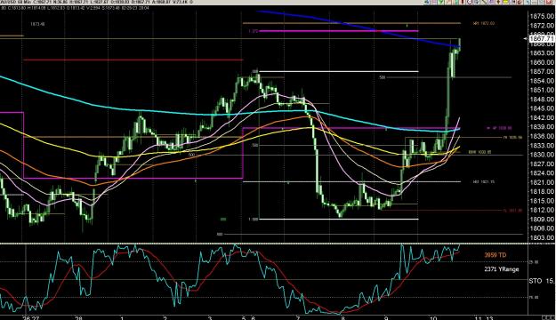Screen dimensions: 556x320
Task: Click the 1818.00 price axis label
Action: (x=542, y=191)
